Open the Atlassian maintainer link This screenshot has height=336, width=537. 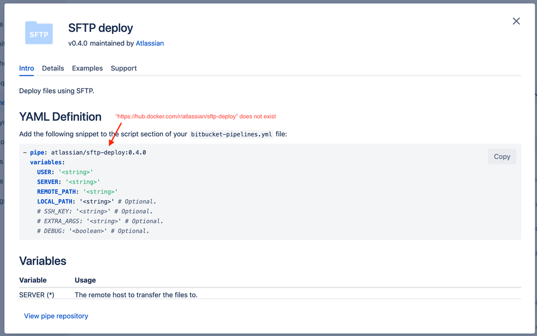coord(149,43)
